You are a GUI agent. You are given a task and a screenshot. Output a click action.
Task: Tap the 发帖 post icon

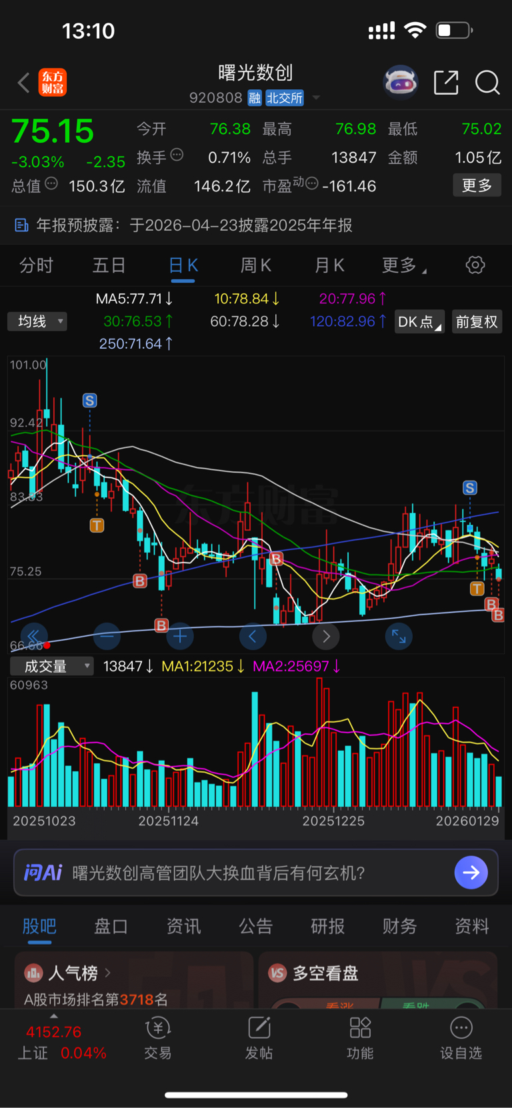259,1028
